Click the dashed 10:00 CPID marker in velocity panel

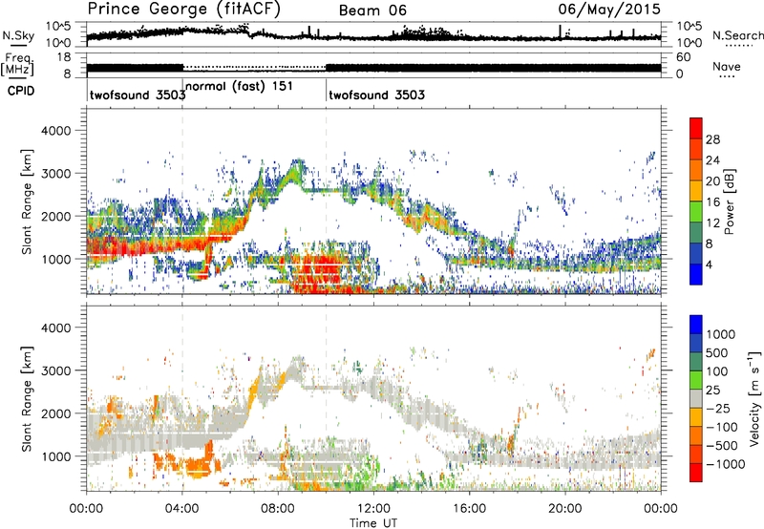pos(326,398)
